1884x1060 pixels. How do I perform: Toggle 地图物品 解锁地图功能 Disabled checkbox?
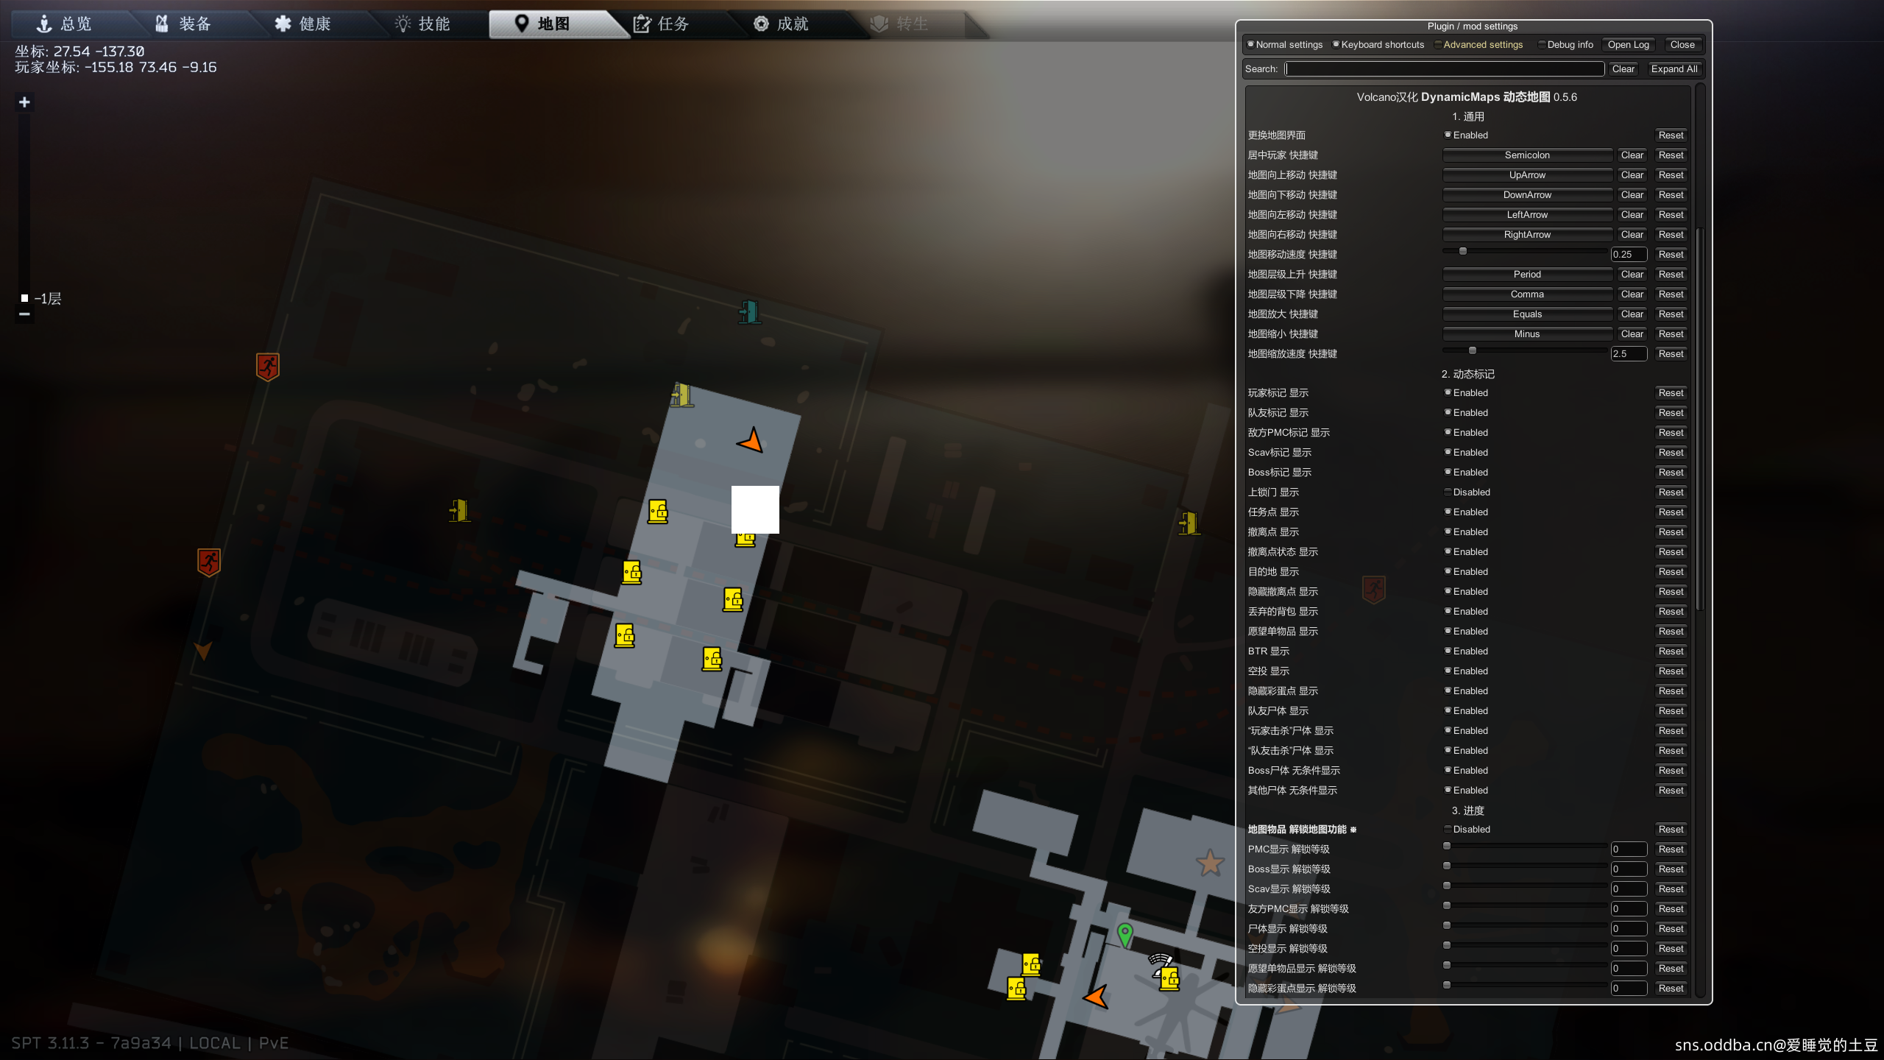click(x=1448, y=829)
